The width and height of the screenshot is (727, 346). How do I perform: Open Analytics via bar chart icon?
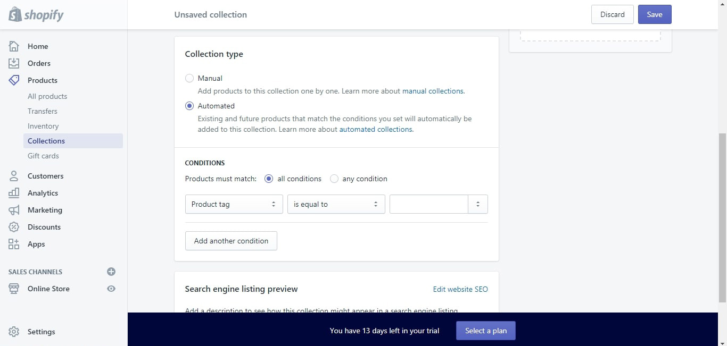point(14,193)
